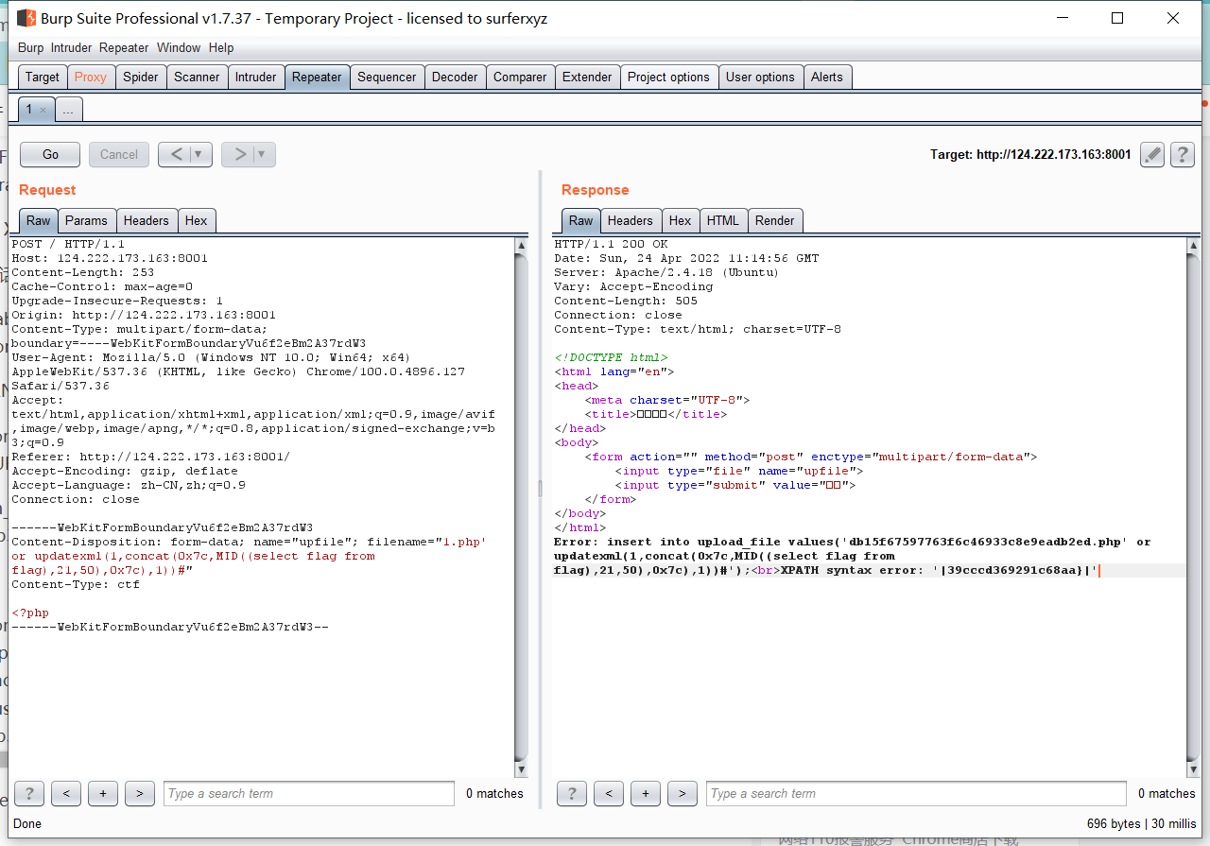Select the request Hex tab
Image resolution: width=1210 pixels, height=846 pixels.
click(x=197, y=220)
